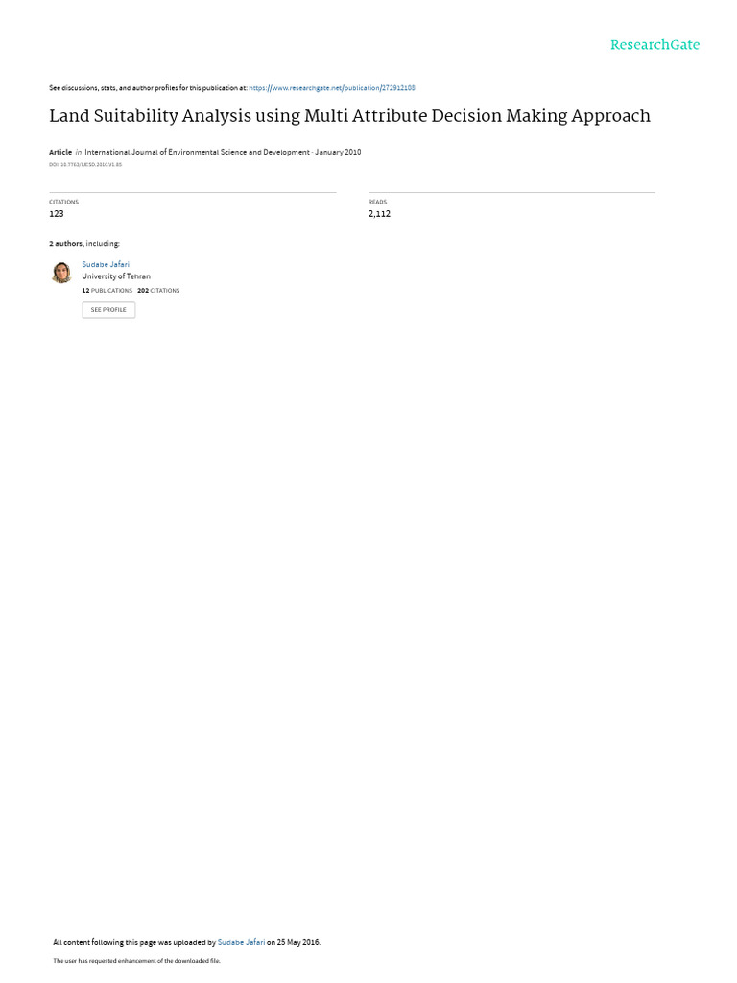This screenshot has width=737, height=983.
Task: Click the International Journal of Environmental Science name
Action: pos(197,153)
